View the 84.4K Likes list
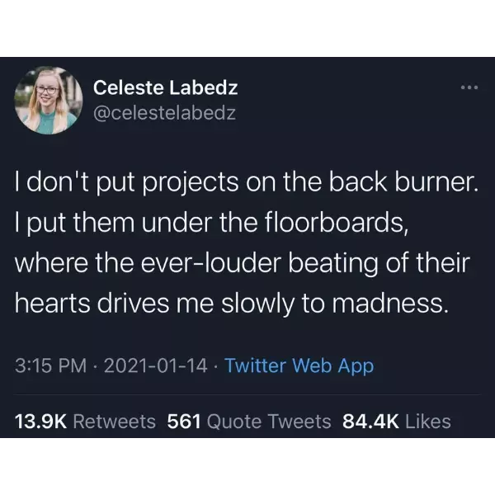The image size is (495, 495). (397, 422)
